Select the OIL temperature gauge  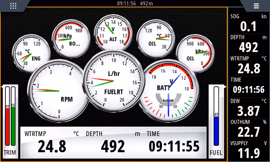pos(155,36)
